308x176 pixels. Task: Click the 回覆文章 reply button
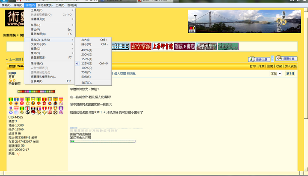(x=286, y=58)
